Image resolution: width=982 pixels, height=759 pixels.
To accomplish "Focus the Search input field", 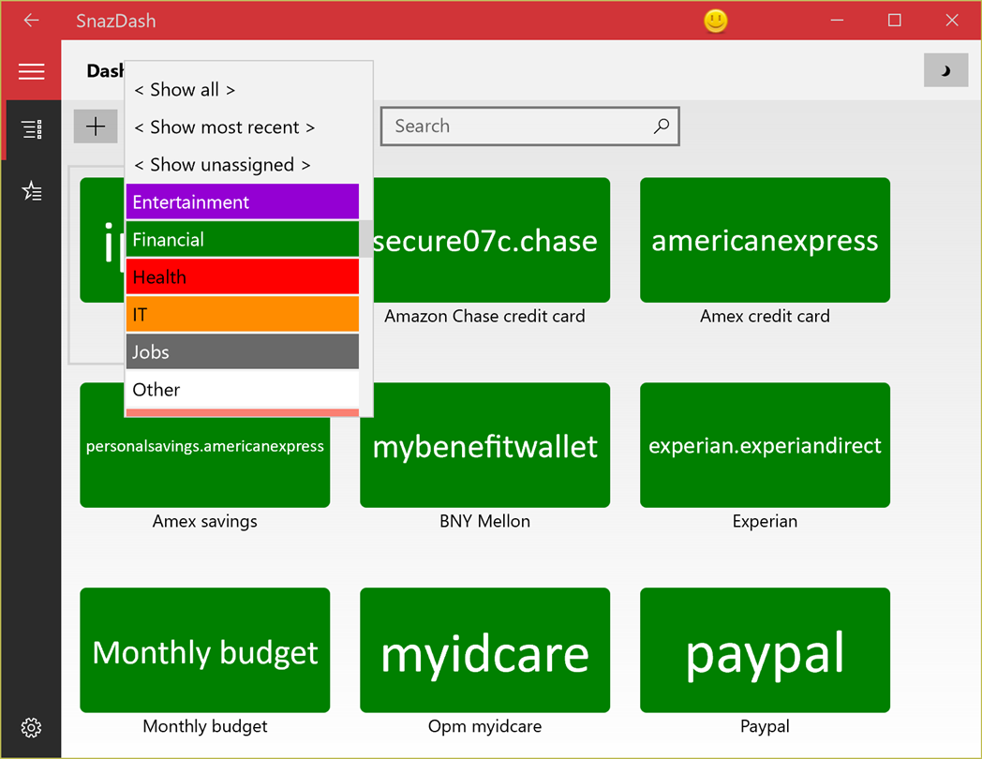I will click(x=529, y=126).
